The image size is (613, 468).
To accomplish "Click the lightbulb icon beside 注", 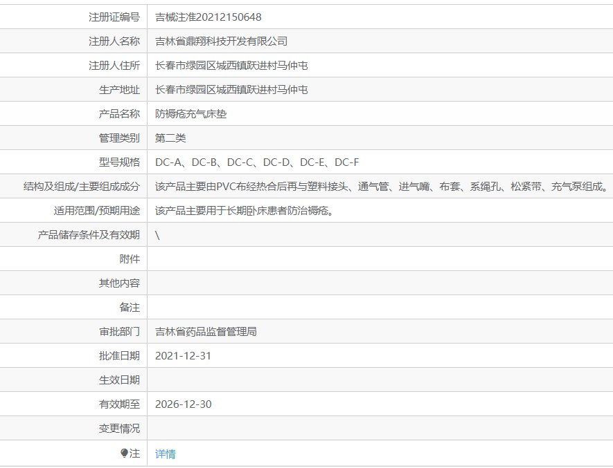I will pyautogui.click(x=124, y=453).
